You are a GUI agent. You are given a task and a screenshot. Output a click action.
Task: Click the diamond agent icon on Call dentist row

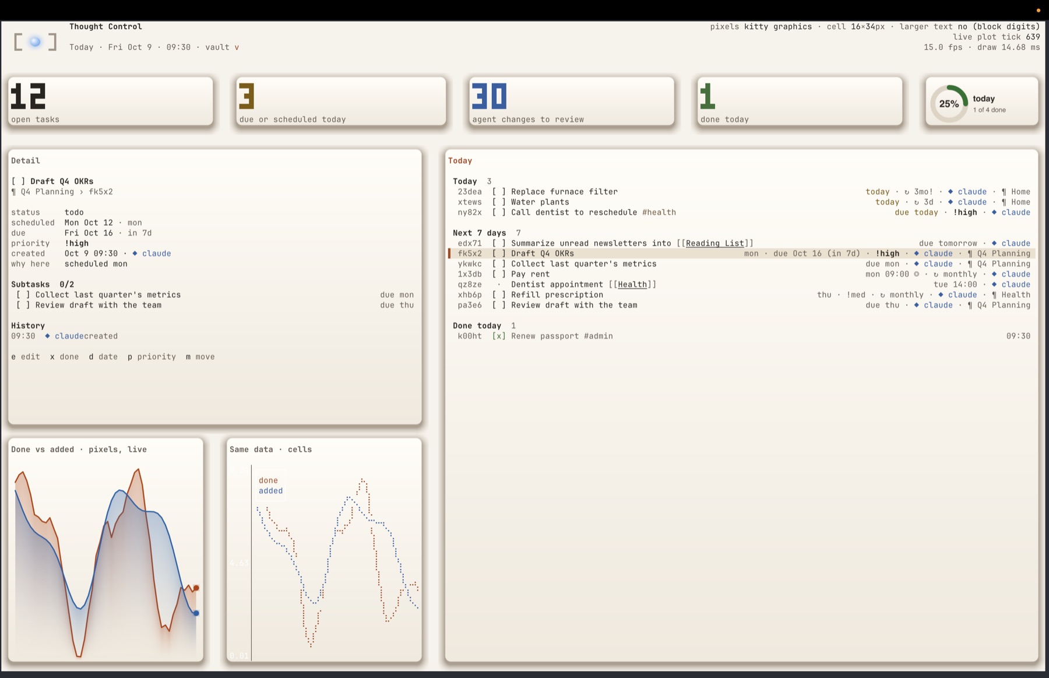coord(994,212)
